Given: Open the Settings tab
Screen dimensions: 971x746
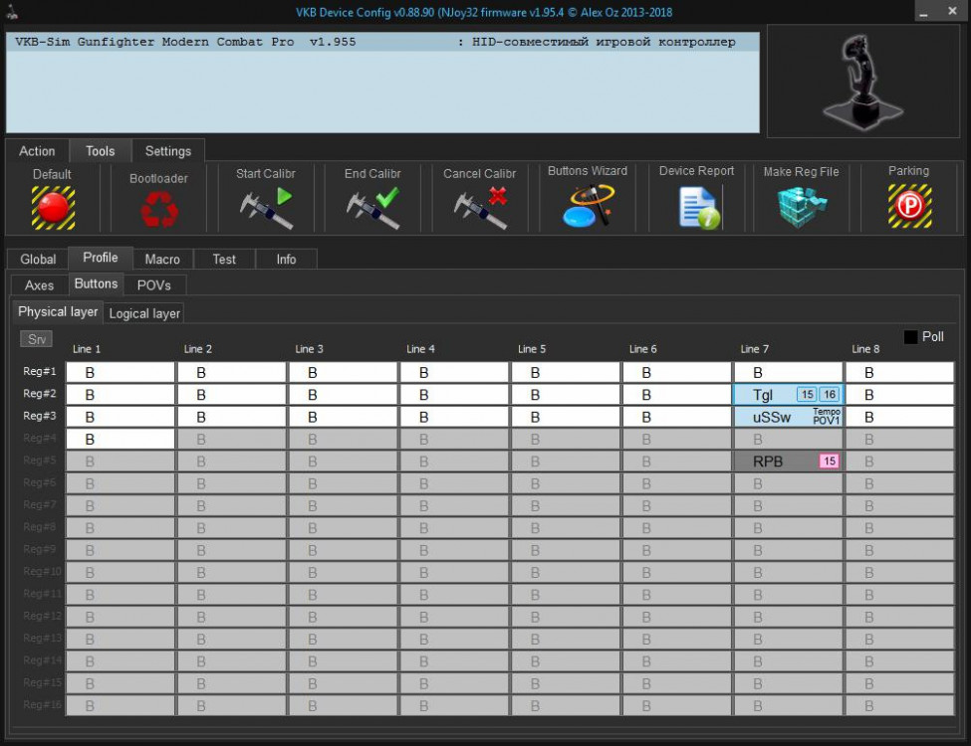Looking at the screenshot, I should [x=168, y=151].
